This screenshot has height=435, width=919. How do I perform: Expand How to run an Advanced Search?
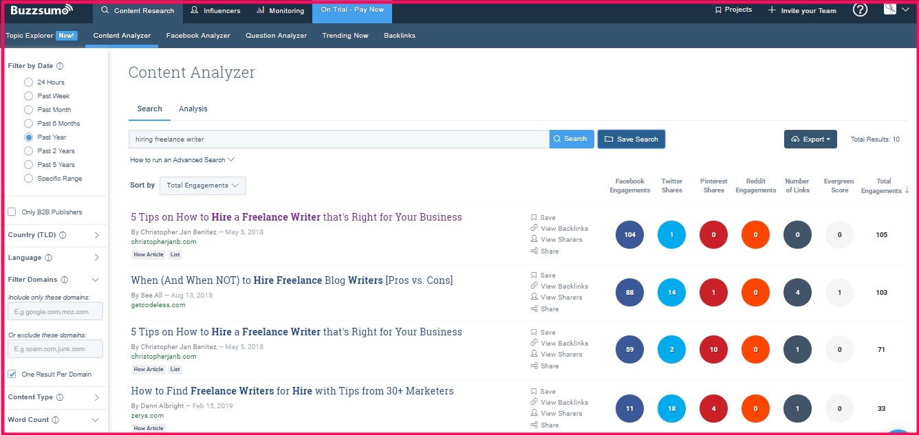click(182, 160)
